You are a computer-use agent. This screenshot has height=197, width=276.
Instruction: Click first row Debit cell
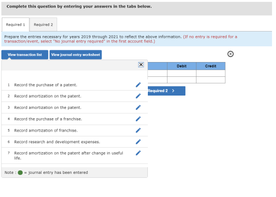click(x=182, y=73)
